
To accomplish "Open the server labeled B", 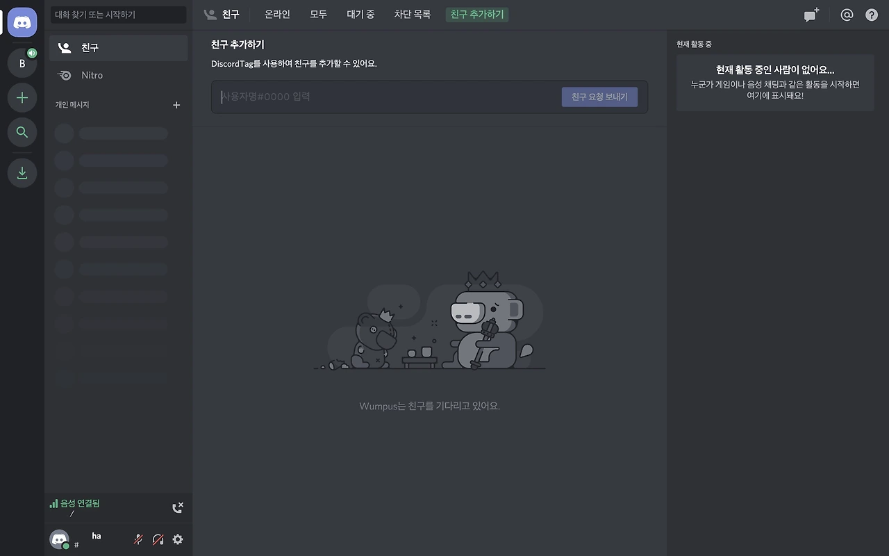I will [22, 63].
